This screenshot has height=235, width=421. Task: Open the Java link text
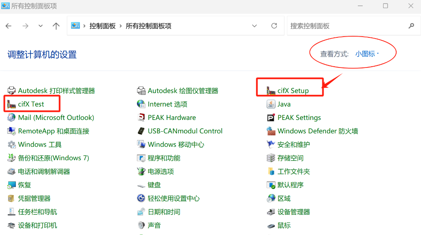pos(284,104)
